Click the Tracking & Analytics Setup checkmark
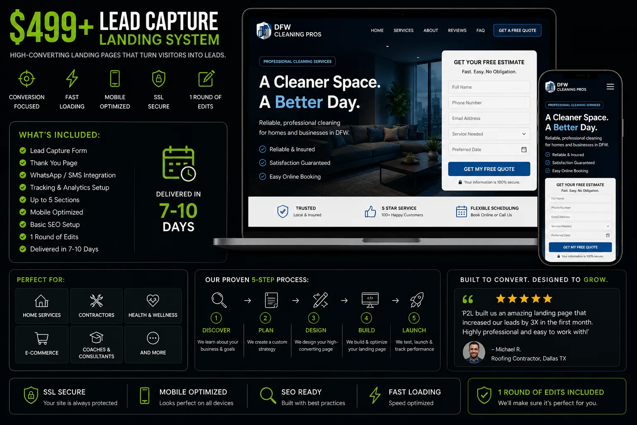This screenshot has height=425, width=637. (23, 187)
